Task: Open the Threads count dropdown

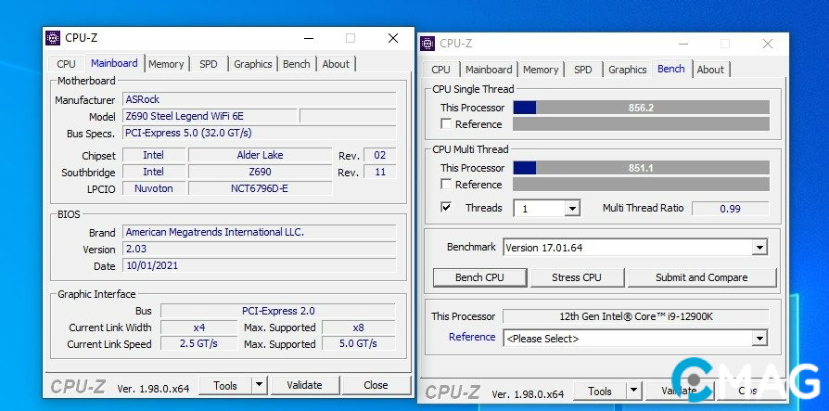Action: coord(572,209)
